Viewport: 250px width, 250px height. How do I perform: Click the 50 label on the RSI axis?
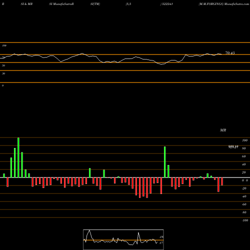point(3,65)
